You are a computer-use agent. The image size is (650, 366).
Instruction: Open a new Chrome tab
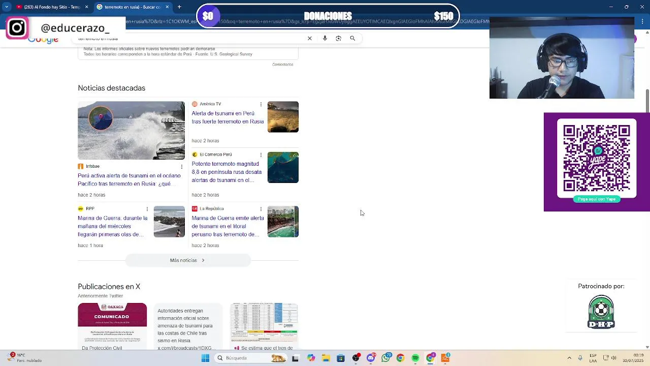179,7
